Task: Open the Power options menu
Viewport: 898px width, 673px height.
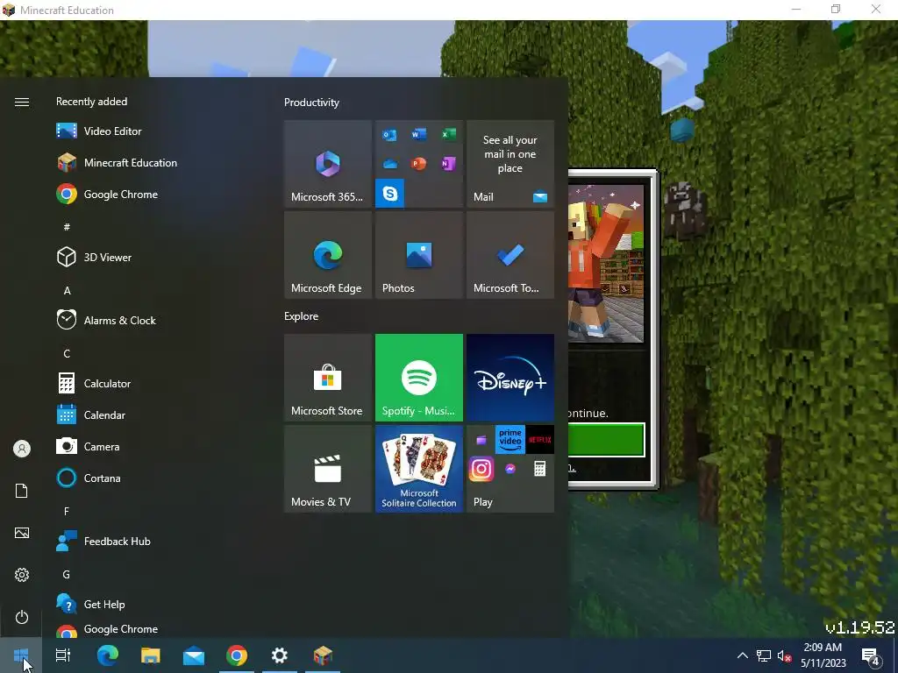Action: point(22,617)
